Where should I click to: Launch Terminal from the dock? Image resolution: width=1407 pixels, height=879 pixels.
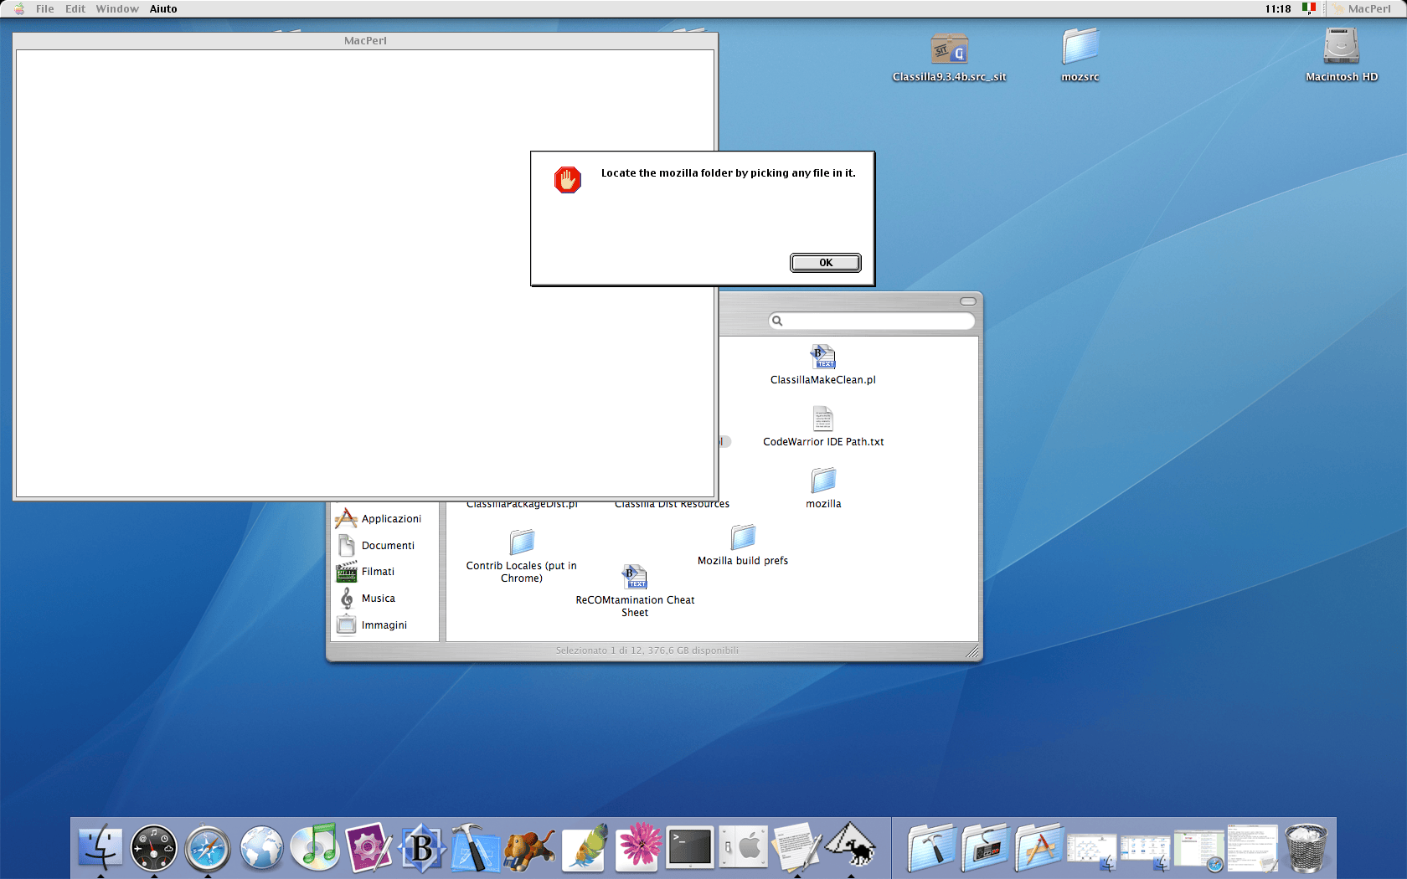691,847
